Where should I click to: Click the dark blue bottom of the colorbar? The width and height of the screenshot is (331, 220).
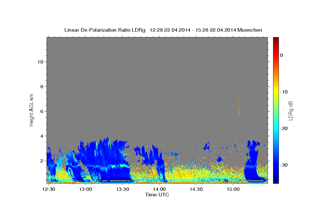tap(276, 180)
